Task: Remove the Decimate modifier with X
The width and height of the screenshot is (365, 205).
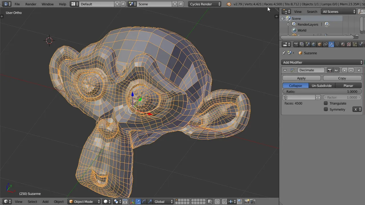Action: point(359,70)
